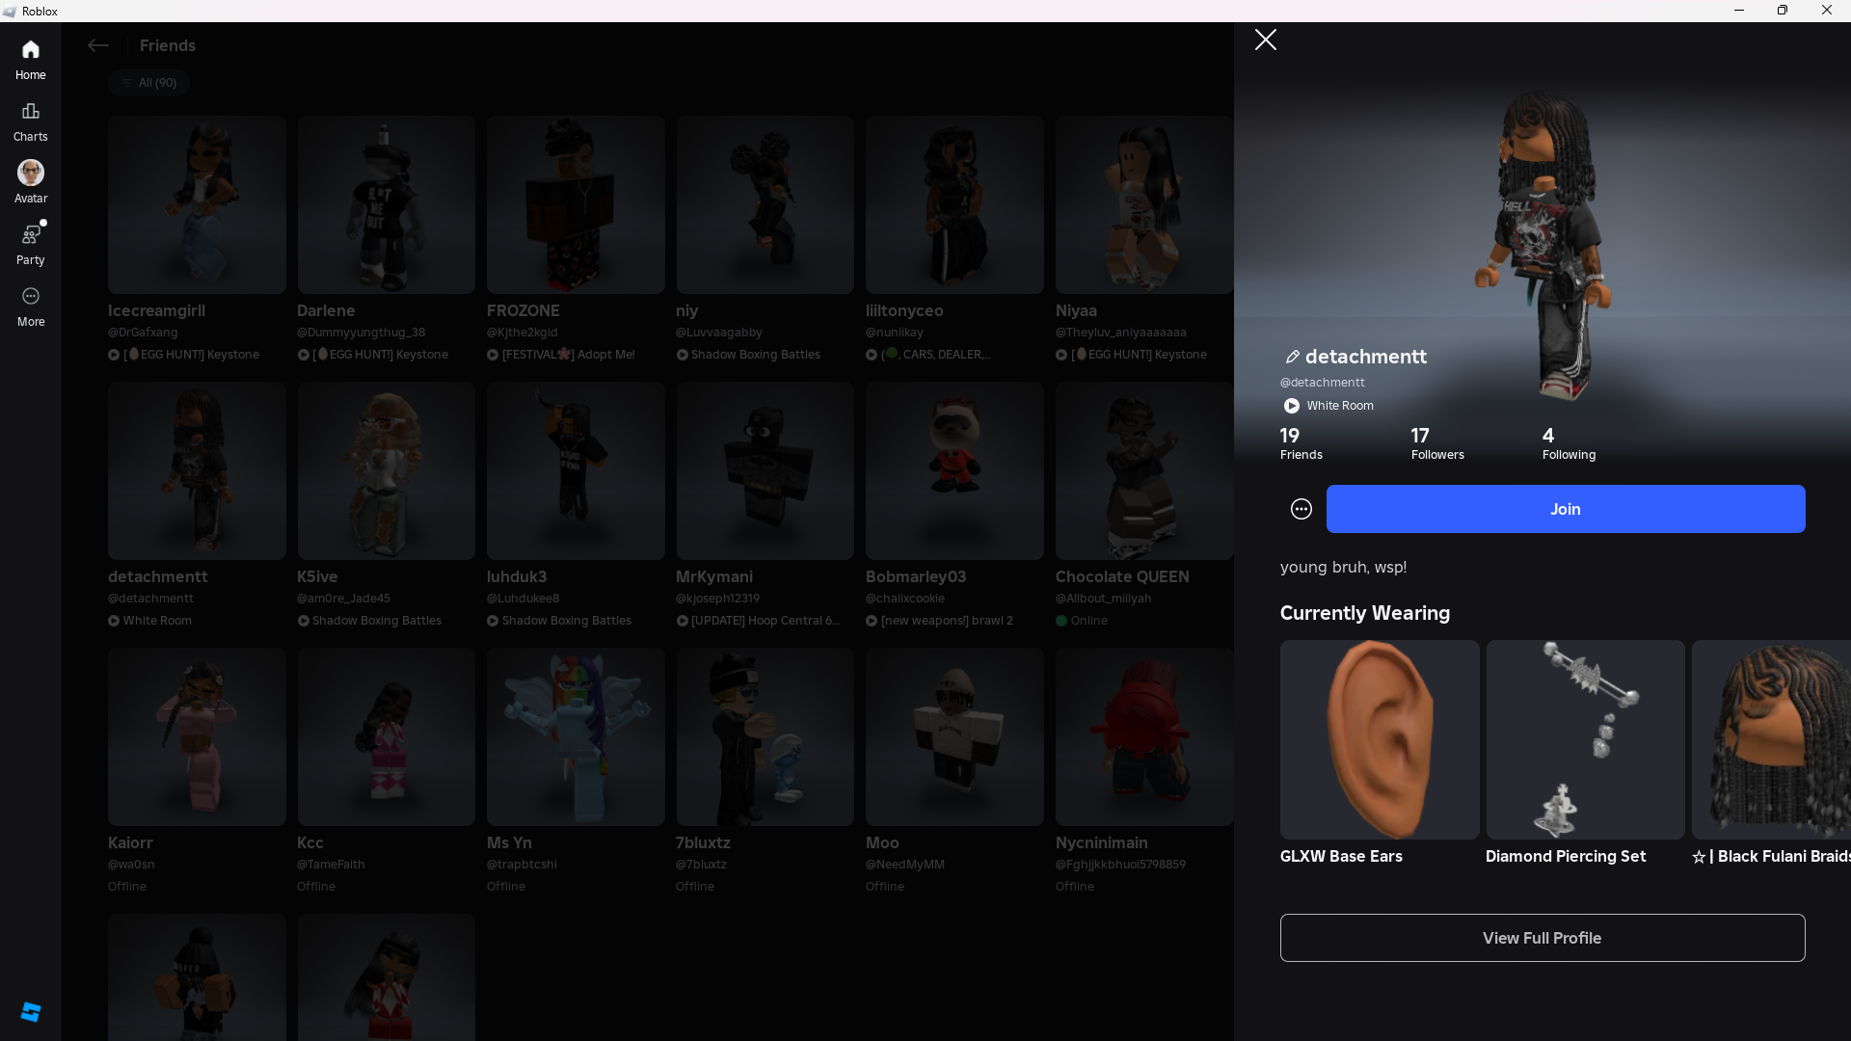Click View Full Profile button
This screenshot has width=1851, height=1041.
(1542, 938)
